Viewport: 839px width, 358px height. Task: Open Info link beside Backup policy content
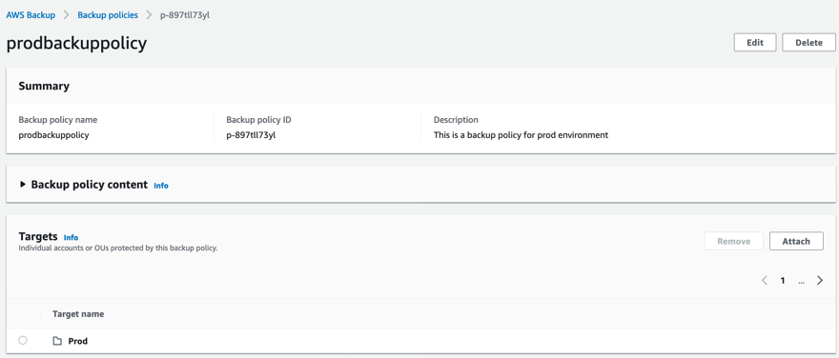(x=161, y=186)
